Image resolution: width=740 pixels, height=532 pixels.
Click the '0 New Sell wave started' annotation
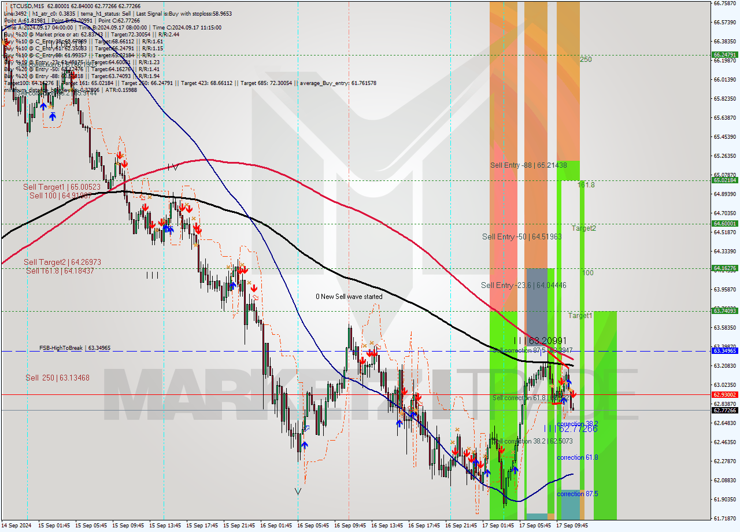coord(349,297)
